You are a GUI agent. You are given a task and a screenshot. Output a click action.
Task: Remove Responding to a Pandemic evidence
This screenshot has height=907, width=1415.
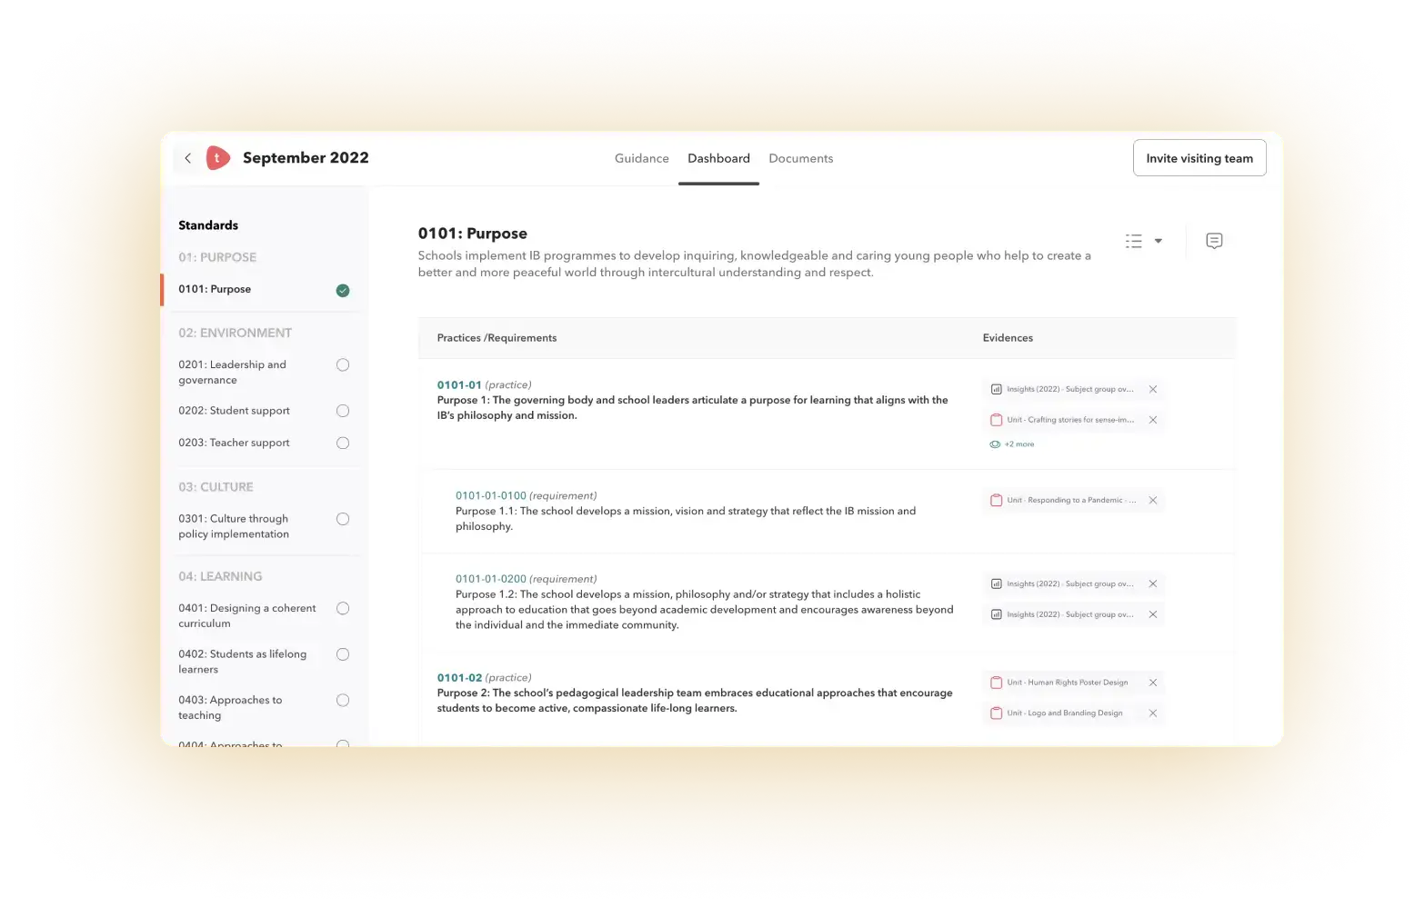tap(1152, 500)
